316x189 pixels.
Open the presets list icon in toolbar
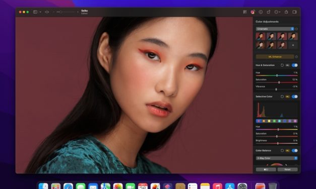(245, 12)
